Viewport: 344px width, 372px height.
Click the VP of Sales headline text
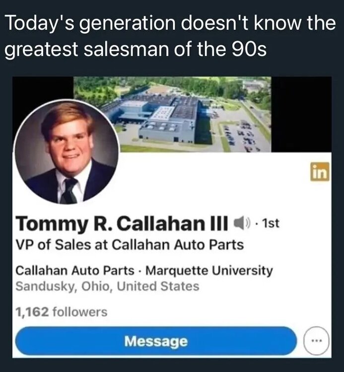[x=130, y=245]
